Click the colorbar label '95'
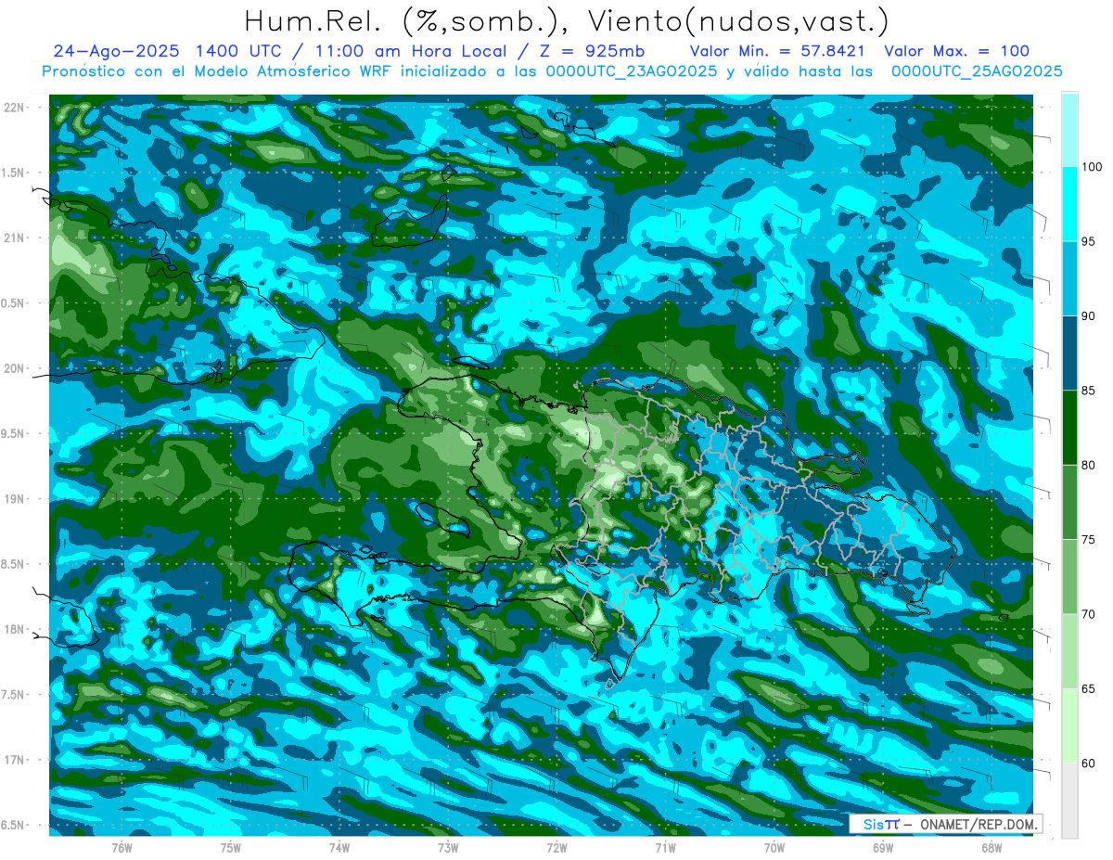 [1089, 241]
